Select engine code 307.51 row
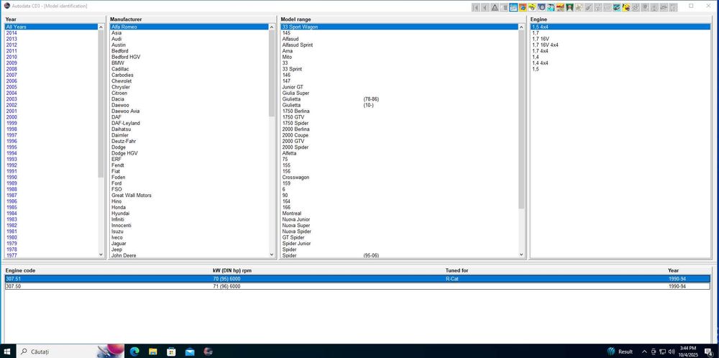Screen dimensions: 719x358 point(357,279)
